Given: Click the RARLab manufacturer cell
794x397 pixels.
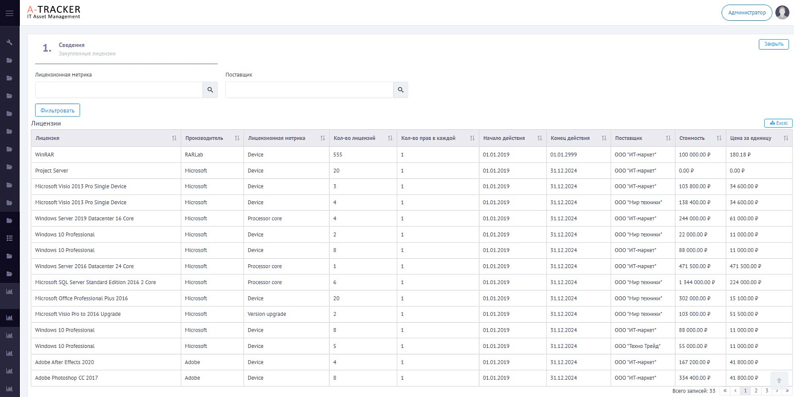Looking at the screenshot, I should pos(212,155).
